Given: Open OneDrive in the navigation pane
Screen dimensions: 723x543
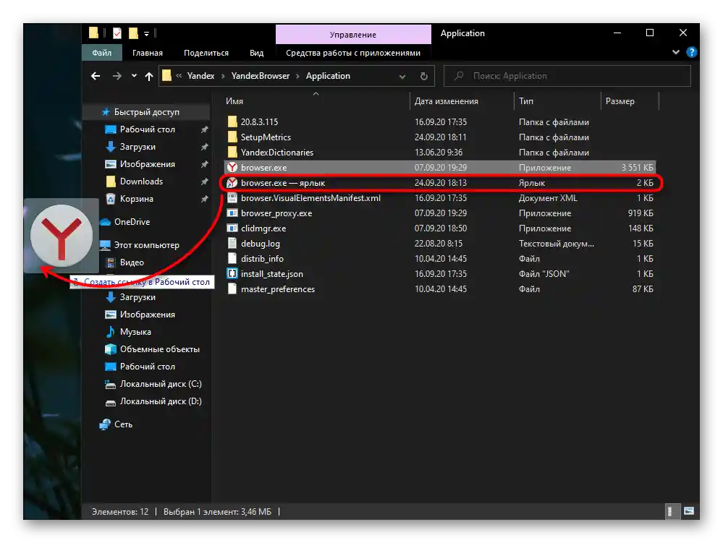Looking at the screenshot, I should [132, 222].
